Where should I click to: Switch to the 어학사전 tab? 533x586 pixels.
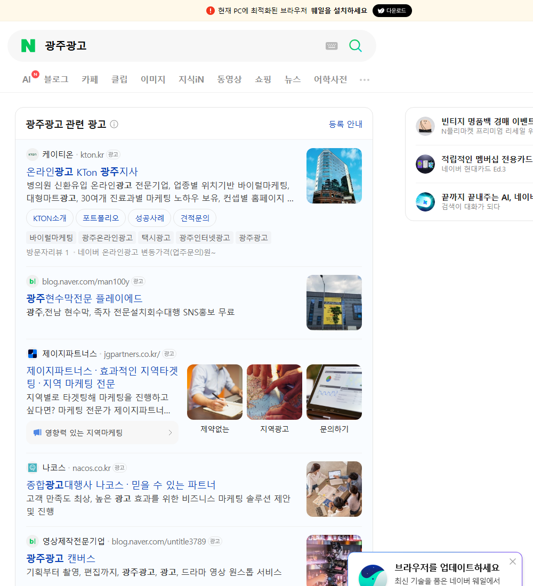pyautogui.click(x=330, y=79)
